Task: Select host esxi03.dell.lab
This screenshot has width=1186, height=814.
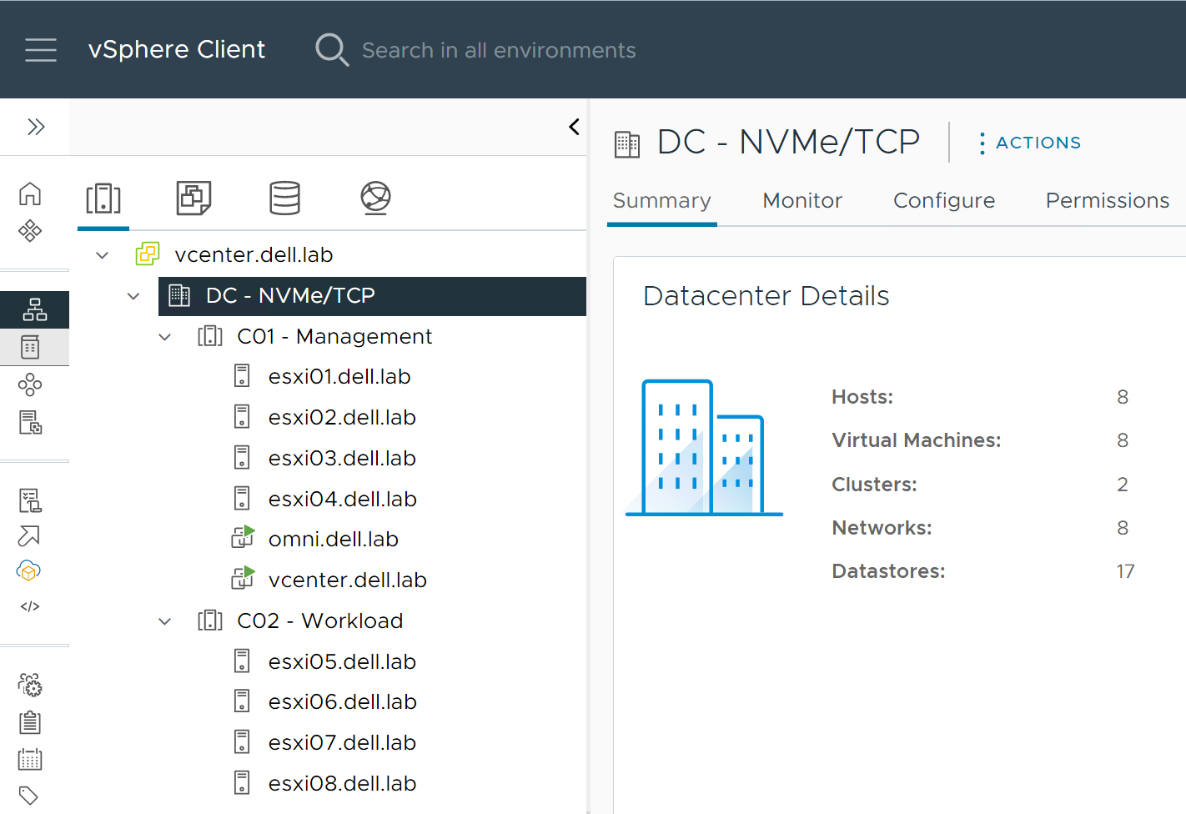Action: click(x=342, y=459)
